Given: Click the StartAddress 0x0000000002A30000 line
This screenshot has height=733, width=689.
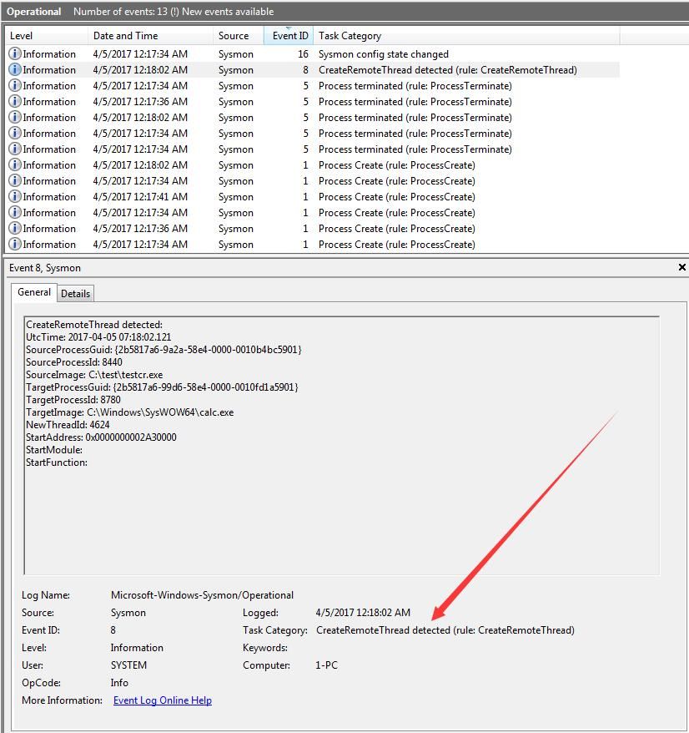Looking at the screenshot, I should point(101,437).
